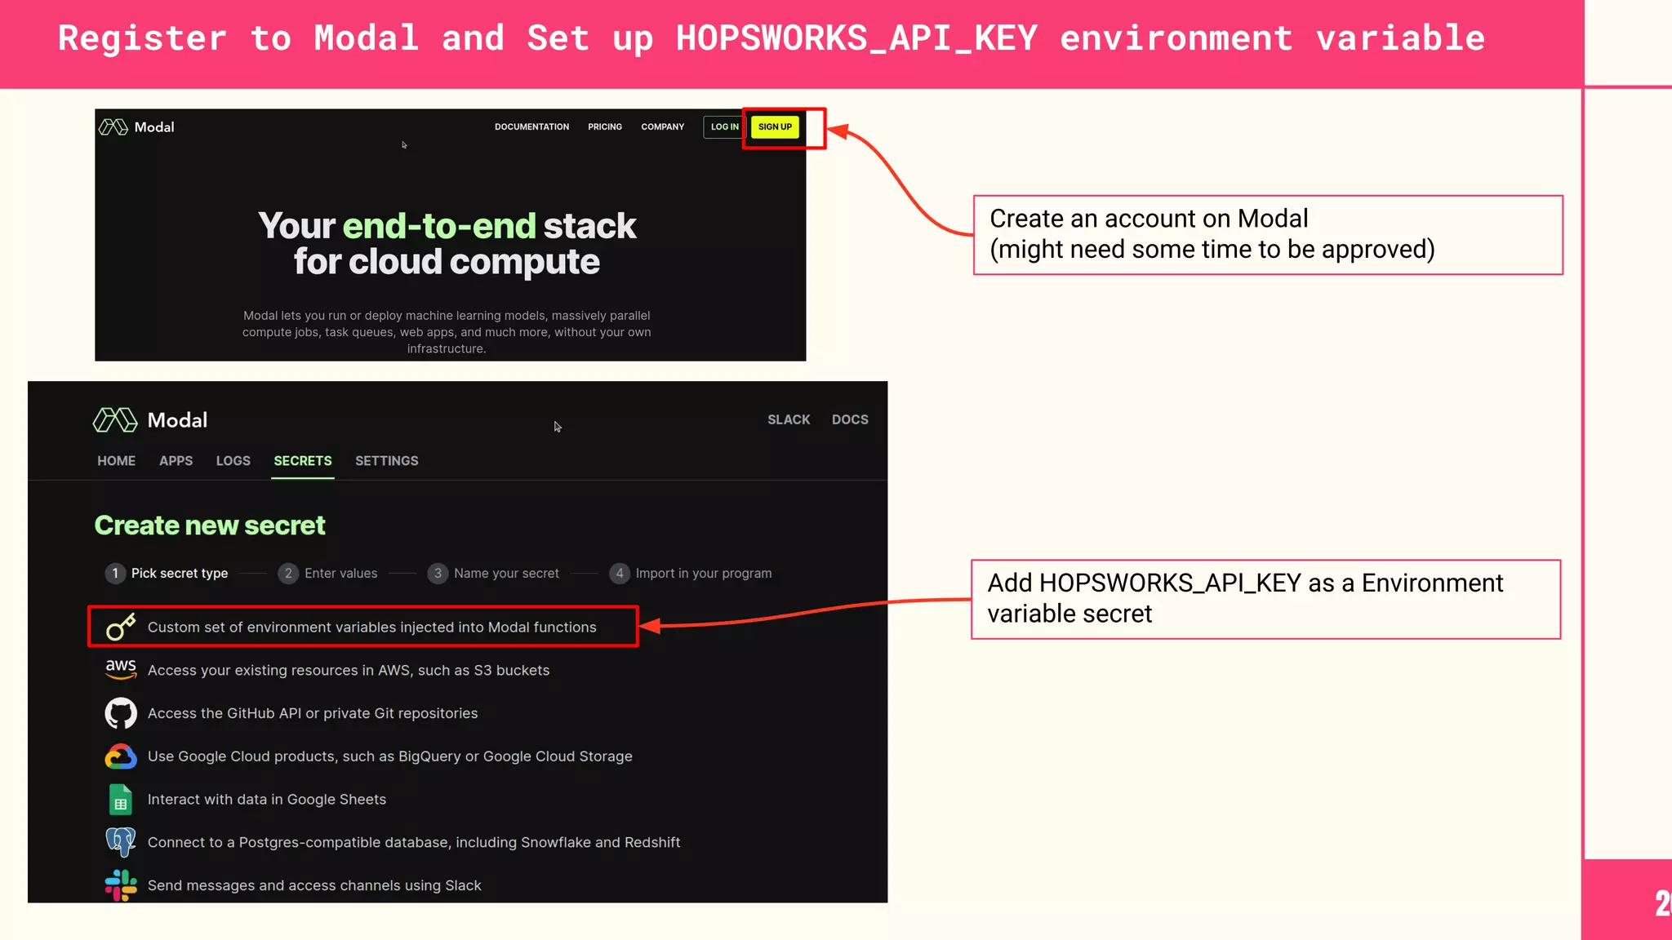The width and height of the screenshot is (1672, 940).
Task: Select step 2 Enter values
Action: 327,574
